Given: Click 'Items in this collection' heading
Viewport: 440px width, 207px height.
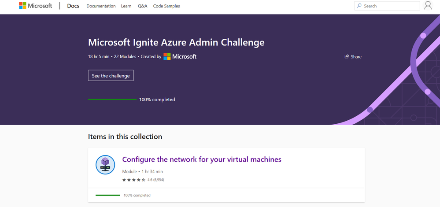Looking at the screenshot, I should click(x=125, y=137).
